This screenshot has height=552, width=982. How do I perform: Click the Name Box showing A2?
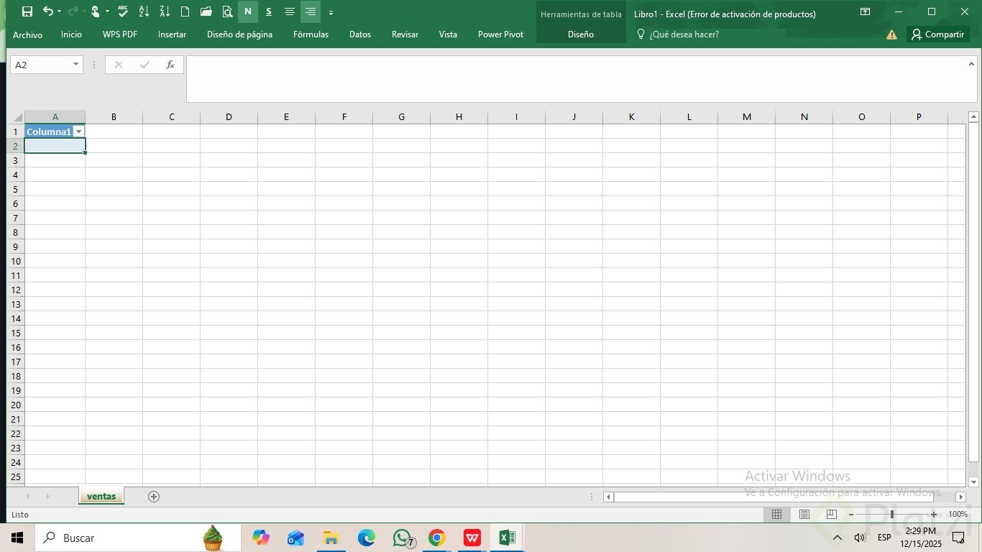(40, 65)
